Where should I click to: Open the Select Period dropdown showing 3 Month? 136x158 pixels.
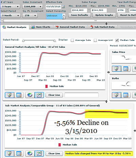[x=11, y=16]
